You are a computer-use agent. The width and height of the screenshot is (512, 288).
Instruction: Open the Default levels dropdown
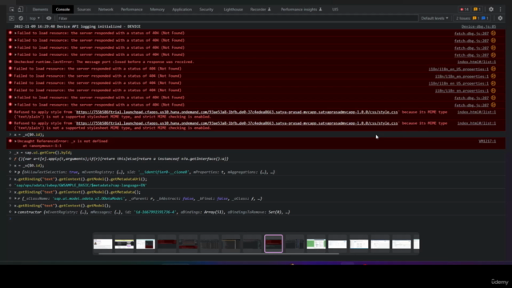tap(434, 18)
